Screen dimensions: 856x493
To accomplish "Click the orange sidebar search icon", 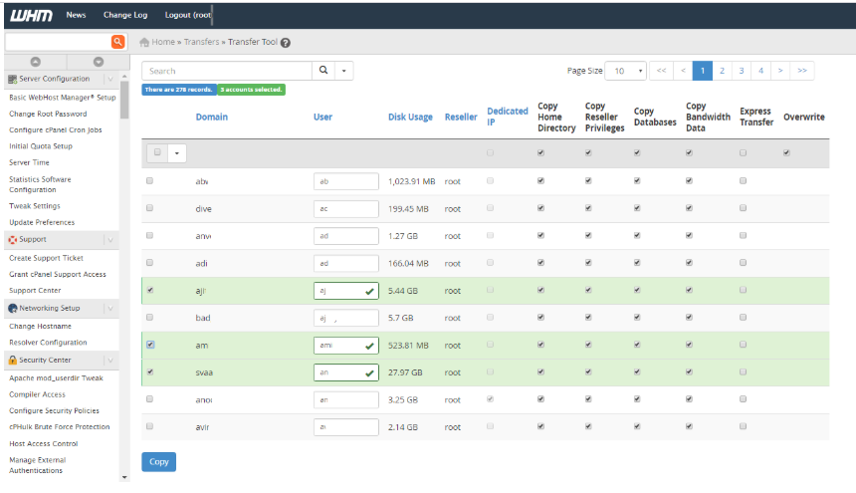I will (x=117, y=42).
